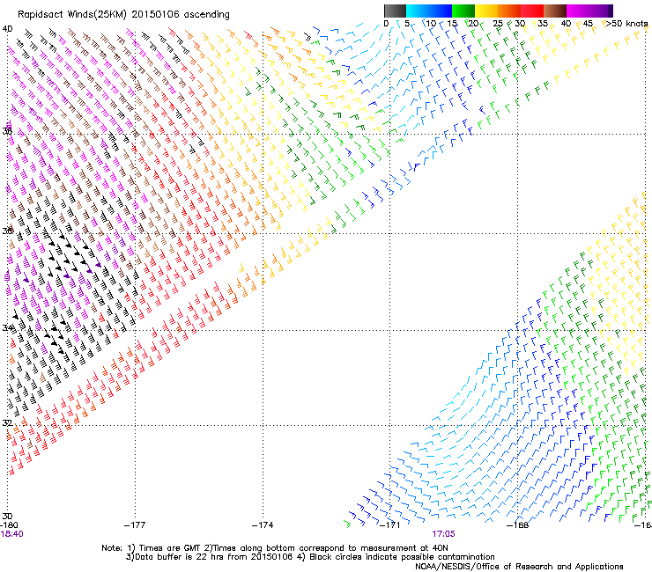Click the magenta 40-45 knots color bar segment

578,11
